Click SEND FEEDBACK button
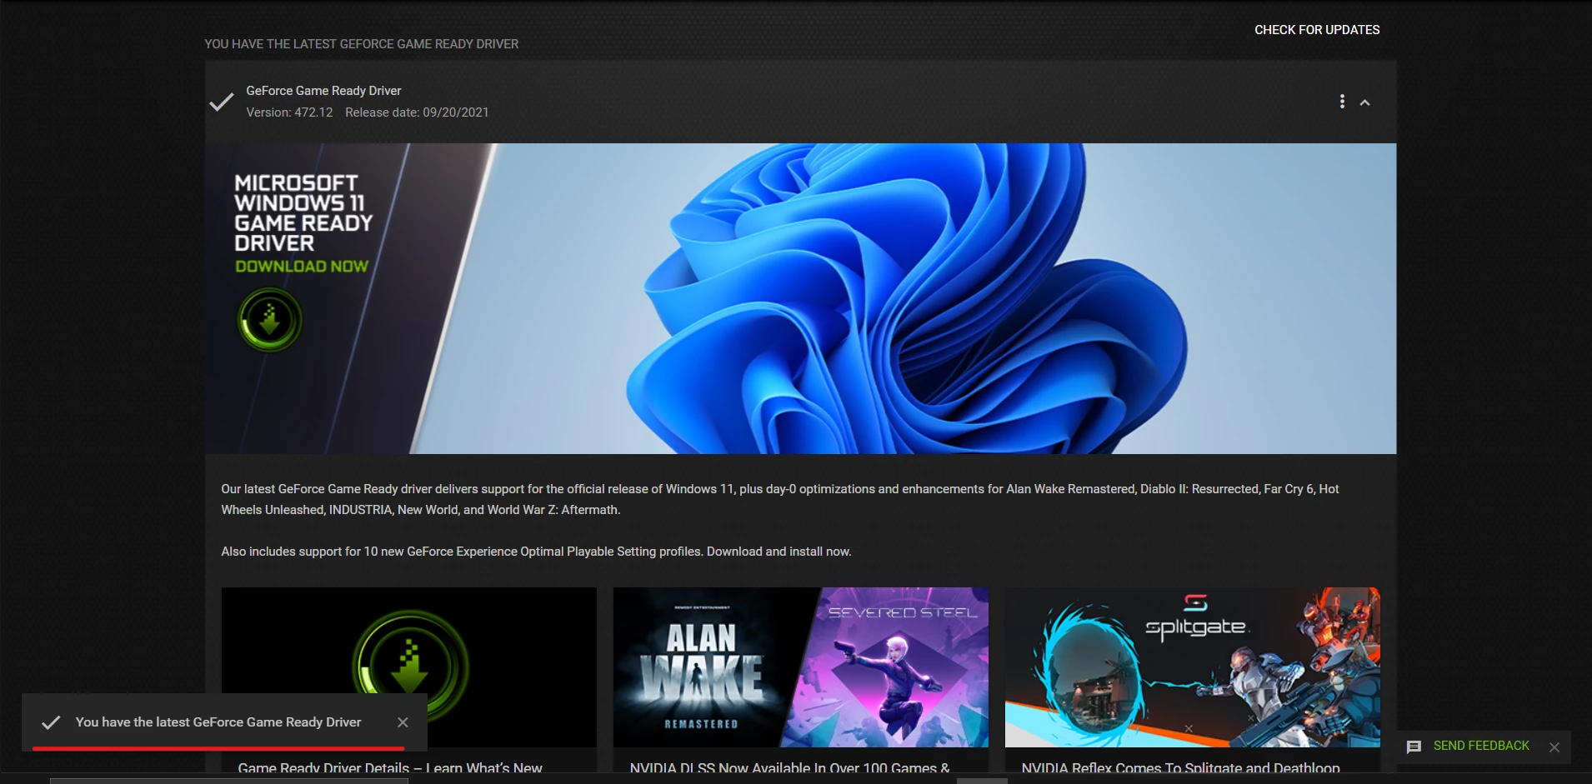Viewport: 1592px width, 784px height. point(1481,746)
